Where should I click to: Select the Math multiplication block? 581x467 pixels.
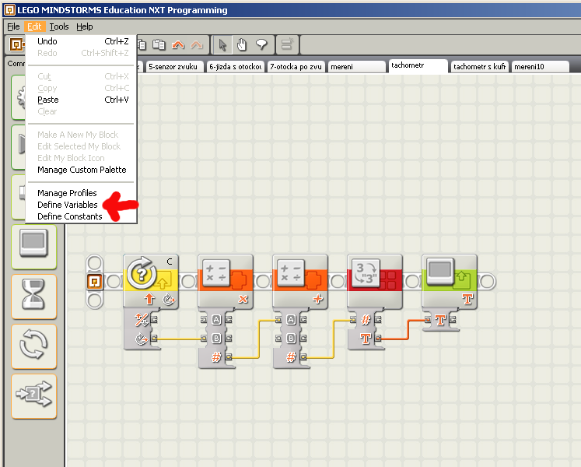coord(226,282)
